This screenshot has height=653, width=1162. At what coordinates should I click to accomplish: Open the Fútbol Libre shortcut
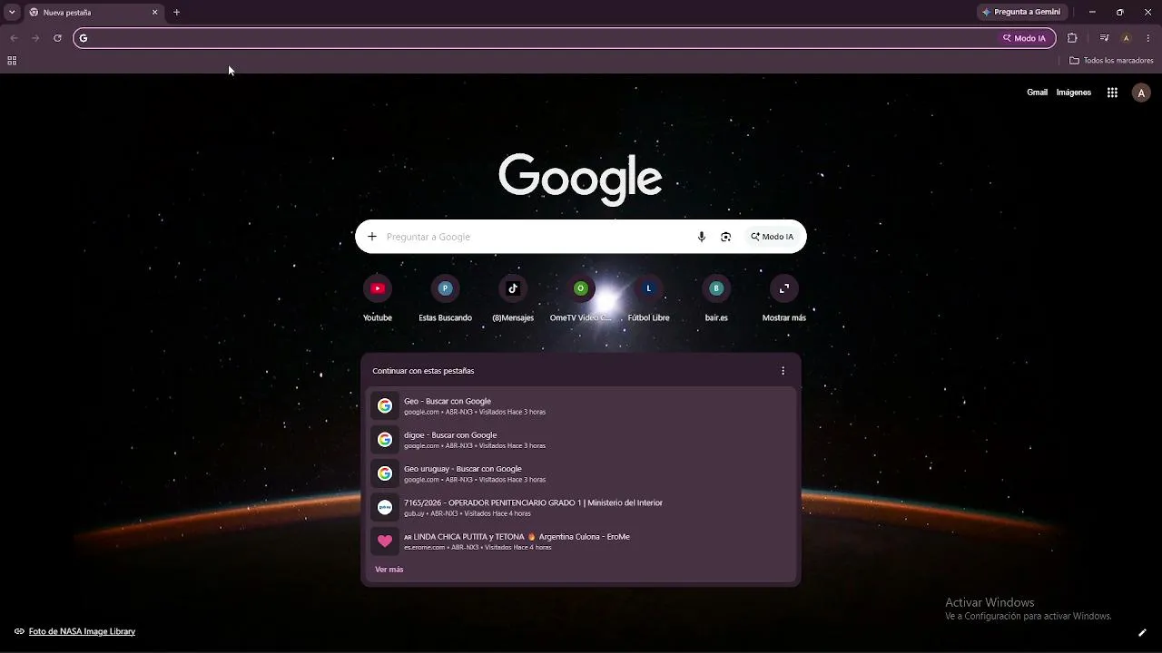[x=648, y=298]
